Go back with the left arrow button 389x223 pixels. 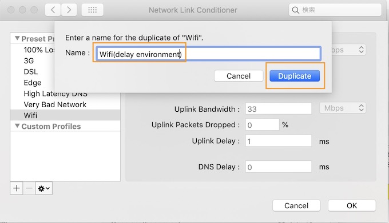(x=53, y=10)
